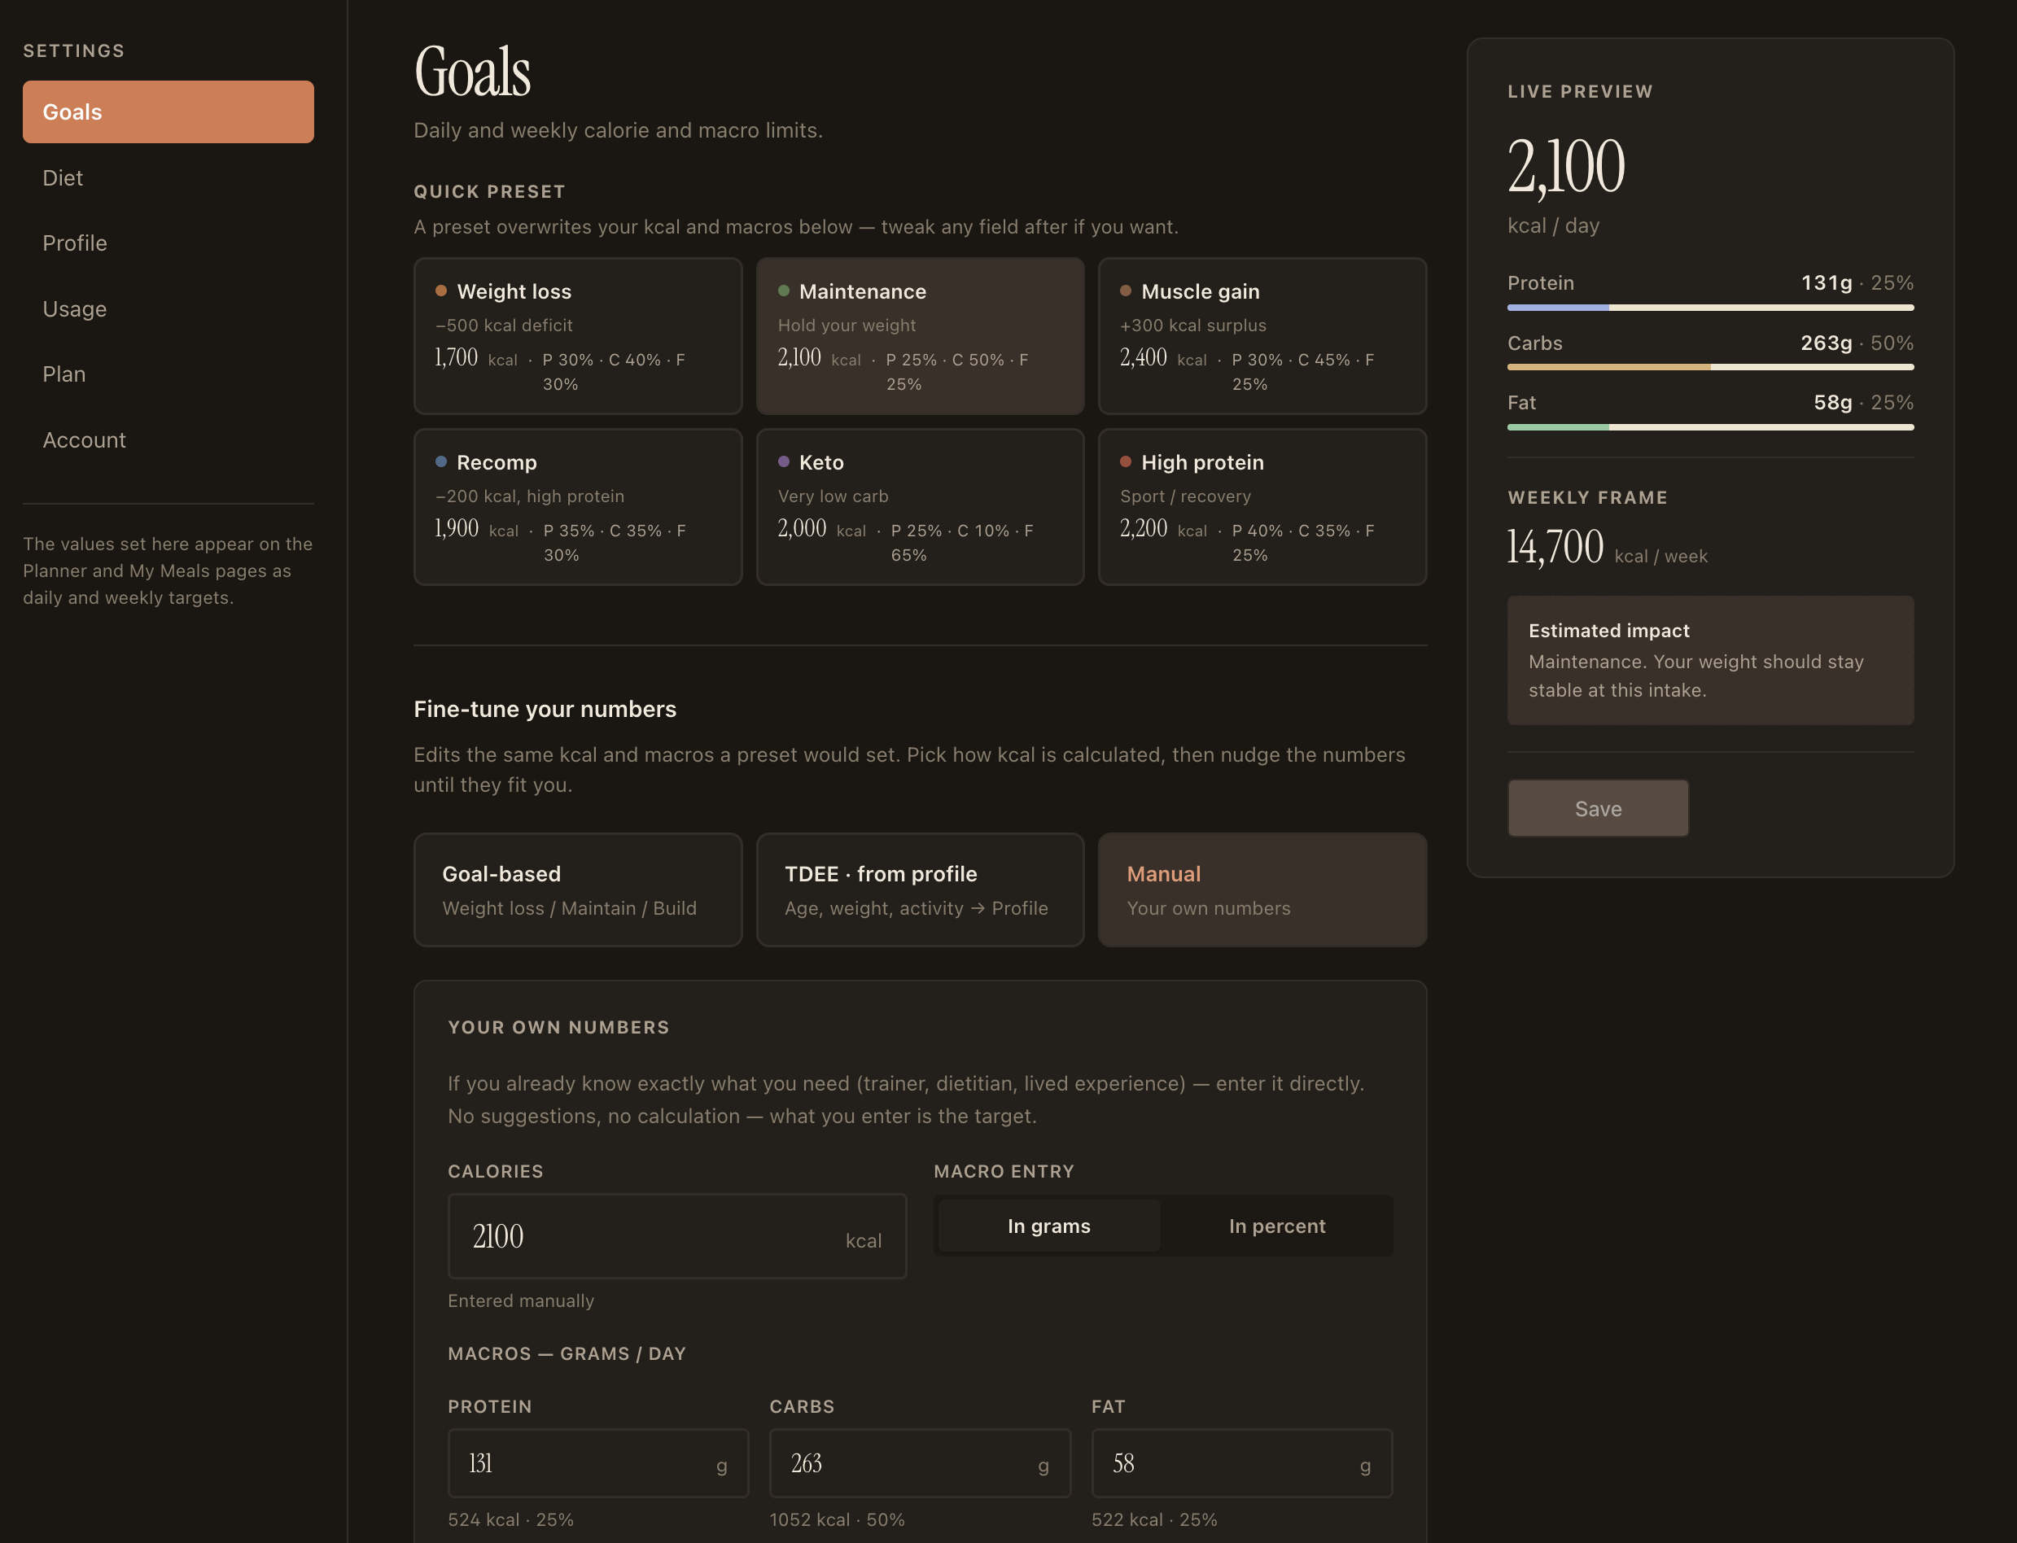2017x1543 pixels.
Task: Select the Manual numbers mode
Action: [x=1262, y=890]
